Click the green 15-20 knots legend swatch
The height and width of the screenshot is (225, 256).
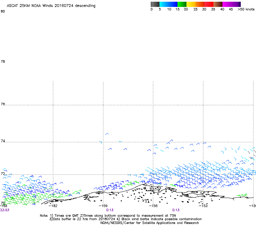click(x=182, y=4)
